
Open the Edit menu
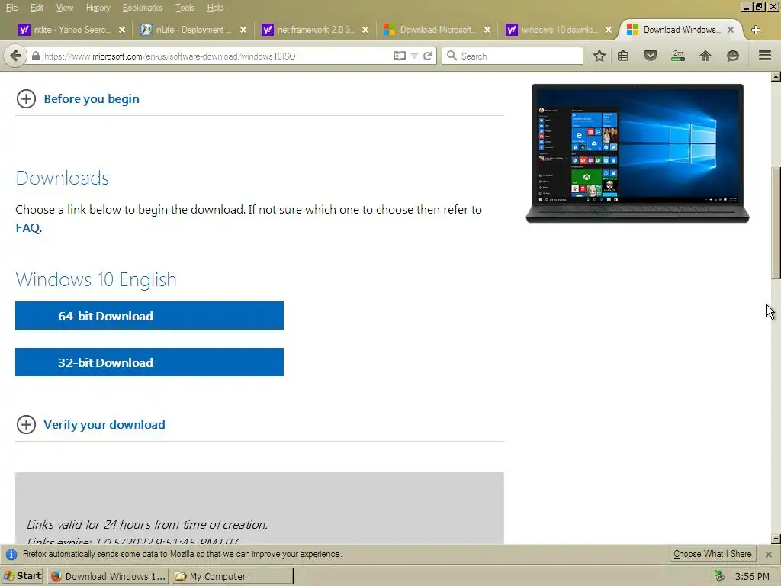tap(37, 8)
